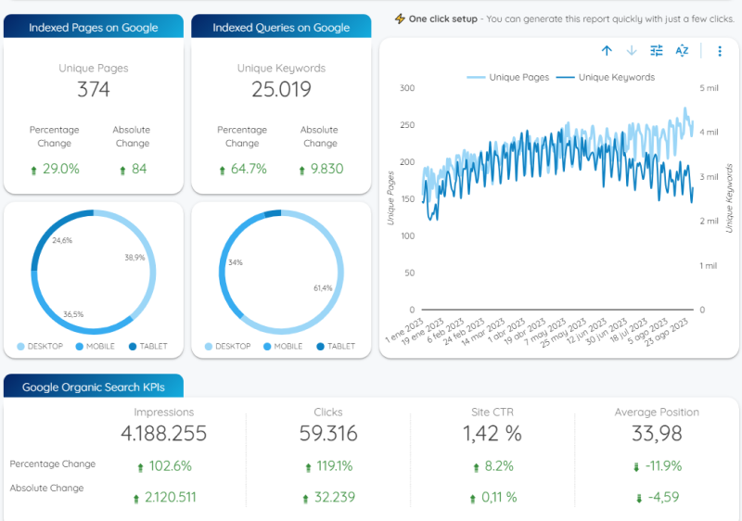Open the chart optional metrics sliders icon
Viewport: 742px width, 521px height.
(657, 51)
